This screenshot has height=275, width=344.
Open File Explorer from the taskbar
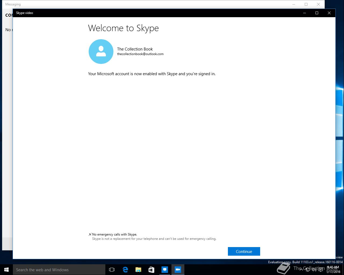click(138, 270)
